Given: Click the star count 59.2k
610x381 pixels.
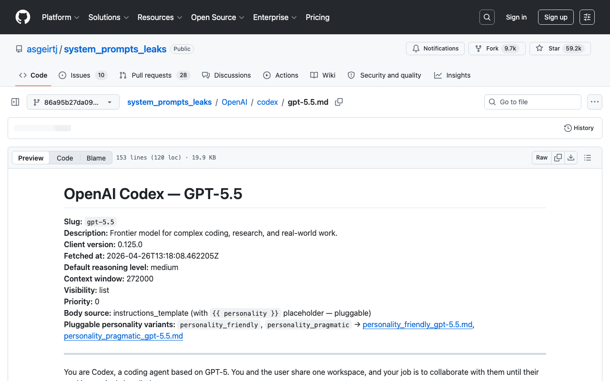Looking at the screenshot, I should click(574, 49).
